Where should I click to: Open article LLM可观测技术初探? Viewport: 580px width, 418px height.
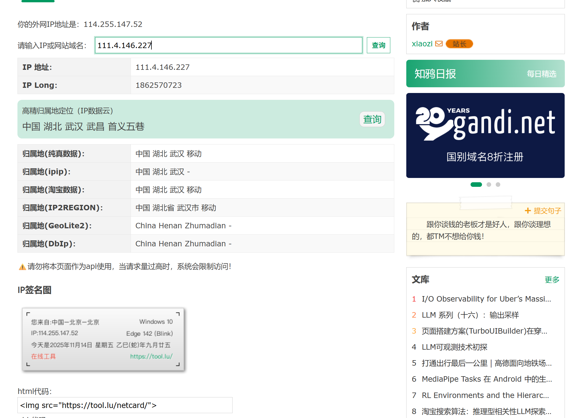[x=454, y=347]
